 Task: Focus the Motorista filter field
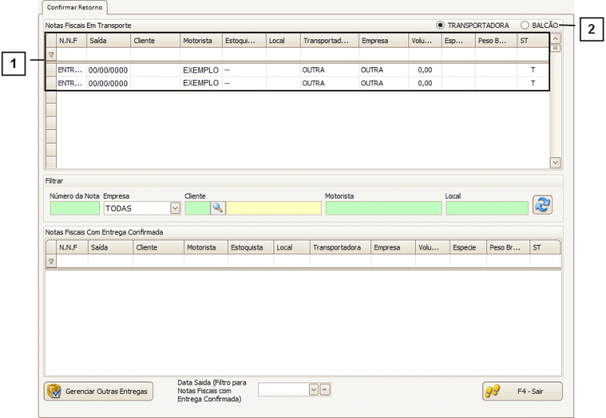pos(383,208)
